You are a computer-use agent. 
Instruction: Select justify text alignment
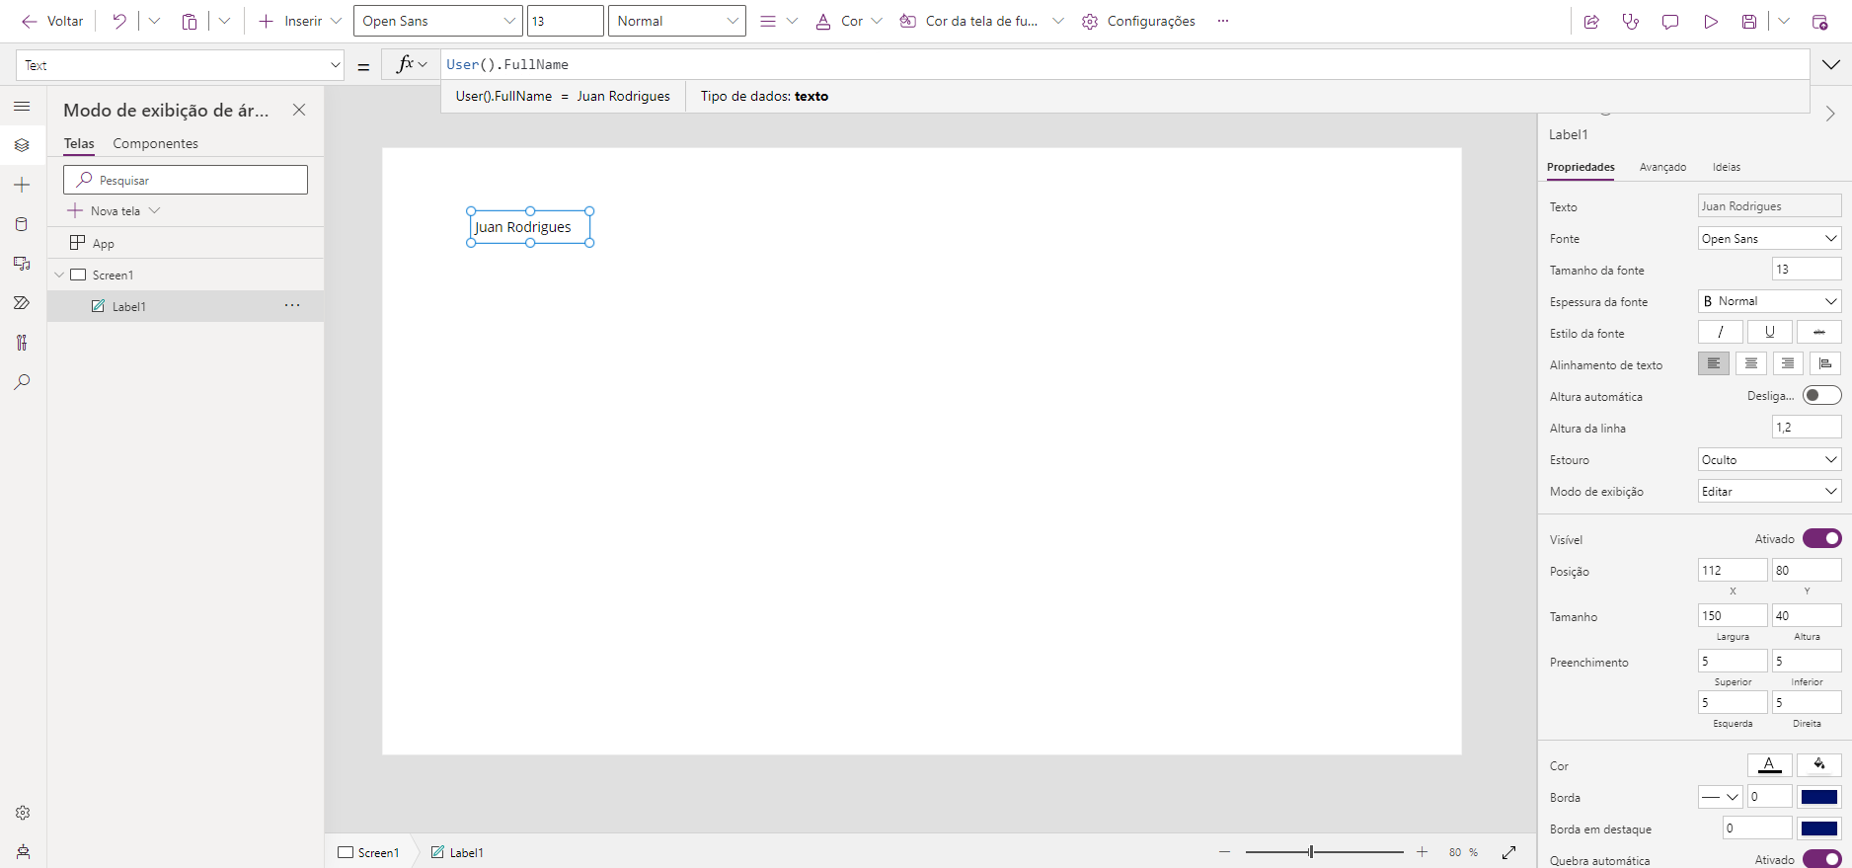(x=1825, y=363)
